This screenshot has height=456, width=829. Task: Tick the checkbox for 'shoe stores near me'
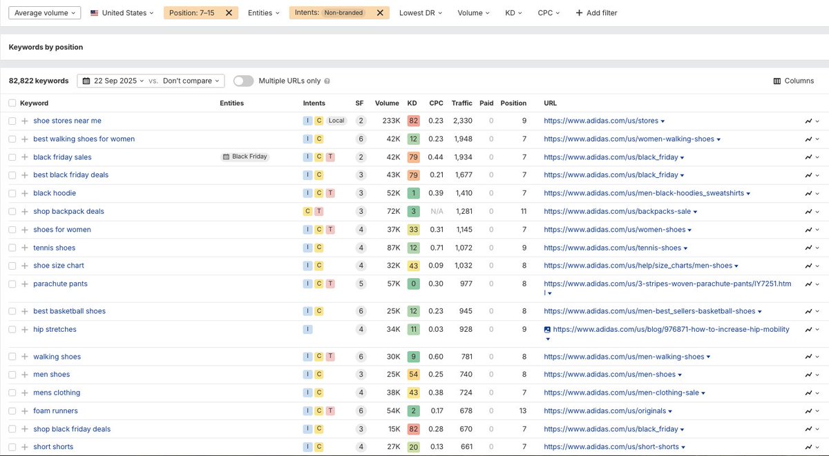(x=12, y=121)
